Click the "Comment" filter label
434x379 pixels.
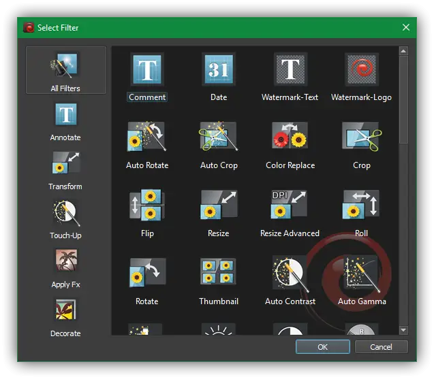pyautogui.click(x=147, y=97)
